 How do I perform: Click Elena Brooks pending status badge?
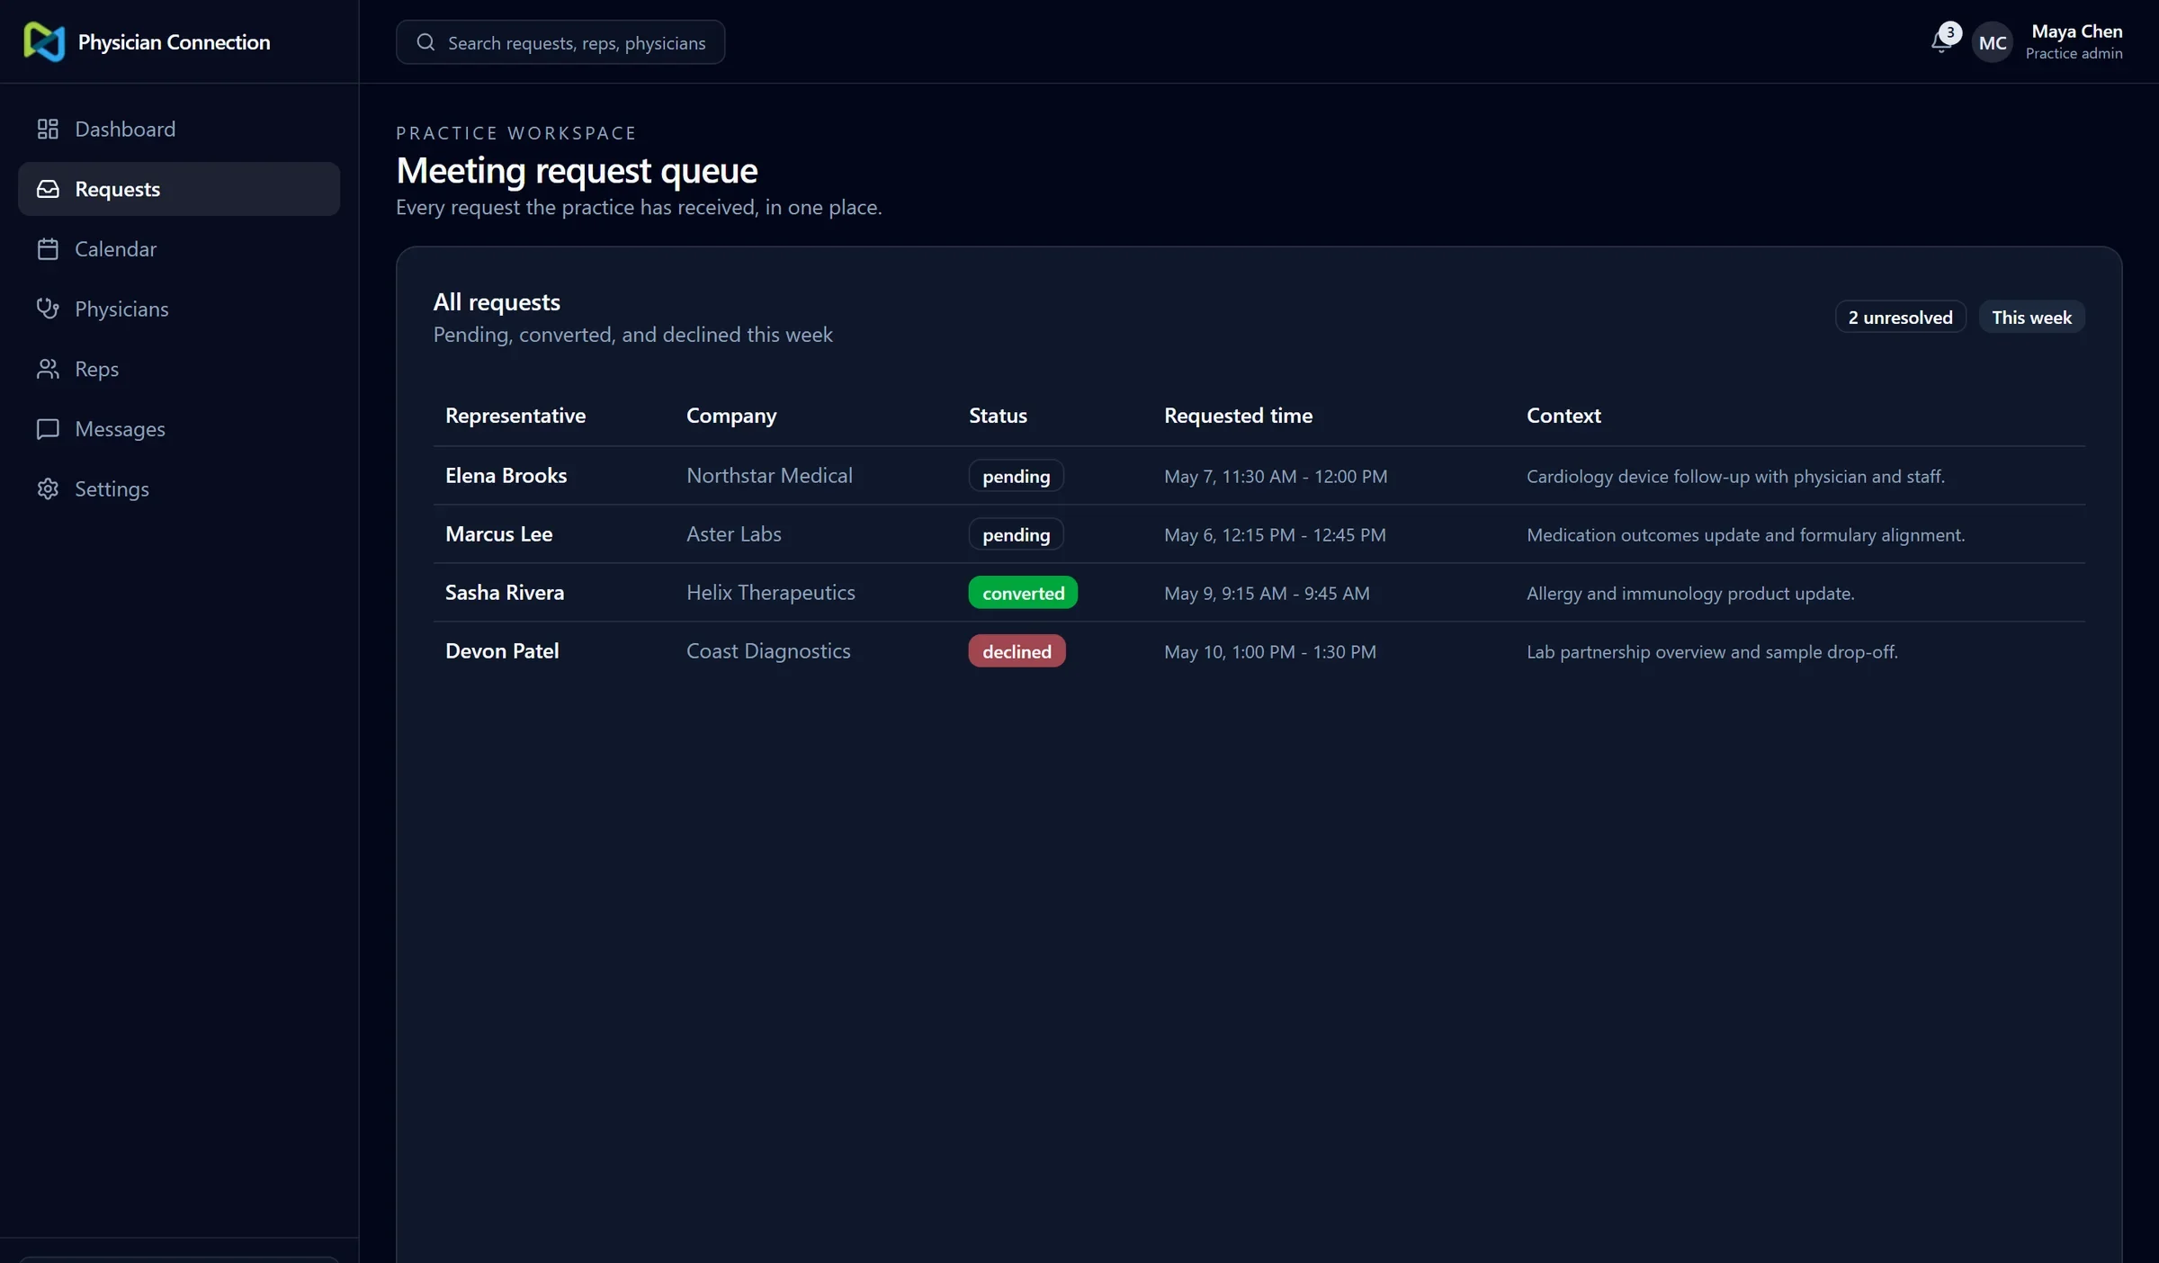1016,476
